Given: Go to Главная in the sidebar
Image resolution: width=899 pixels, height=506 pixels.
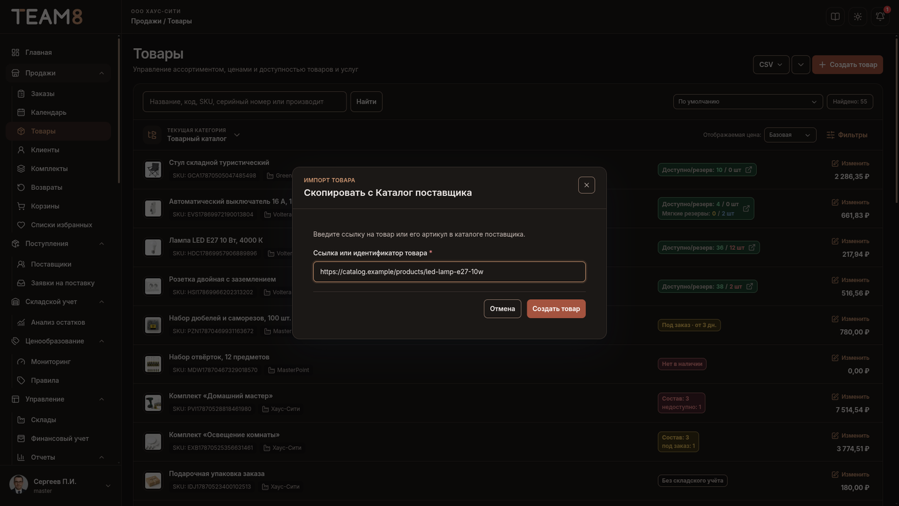Looking at the screenshot, I should coord(59,52).
